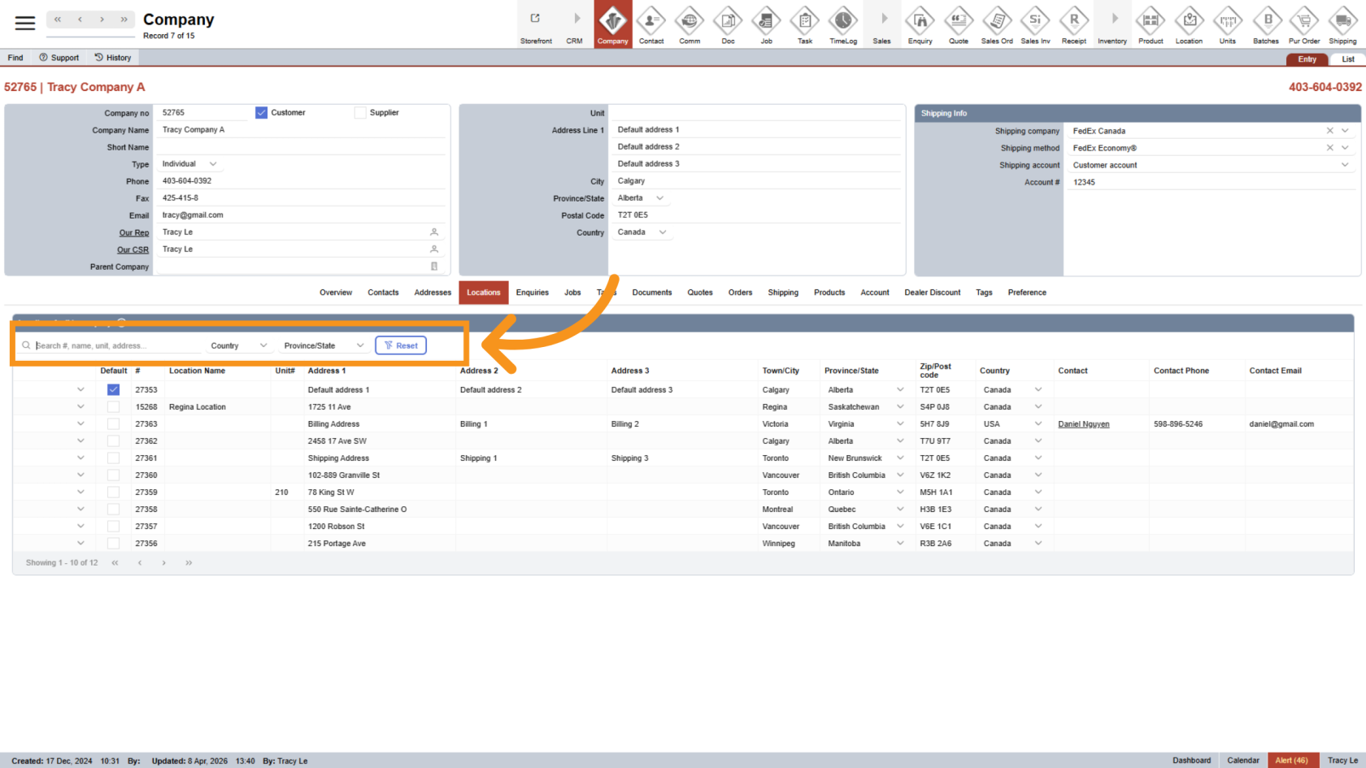Check default box for location 27359
1366x768 pixels.
[x=113, y=492]
